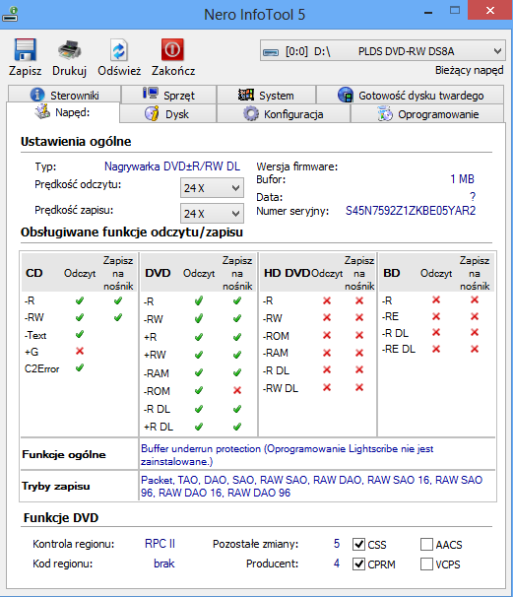Screen dimensions: 513x597
Task: Enable the VCPS checkbox
Action: 426,564
